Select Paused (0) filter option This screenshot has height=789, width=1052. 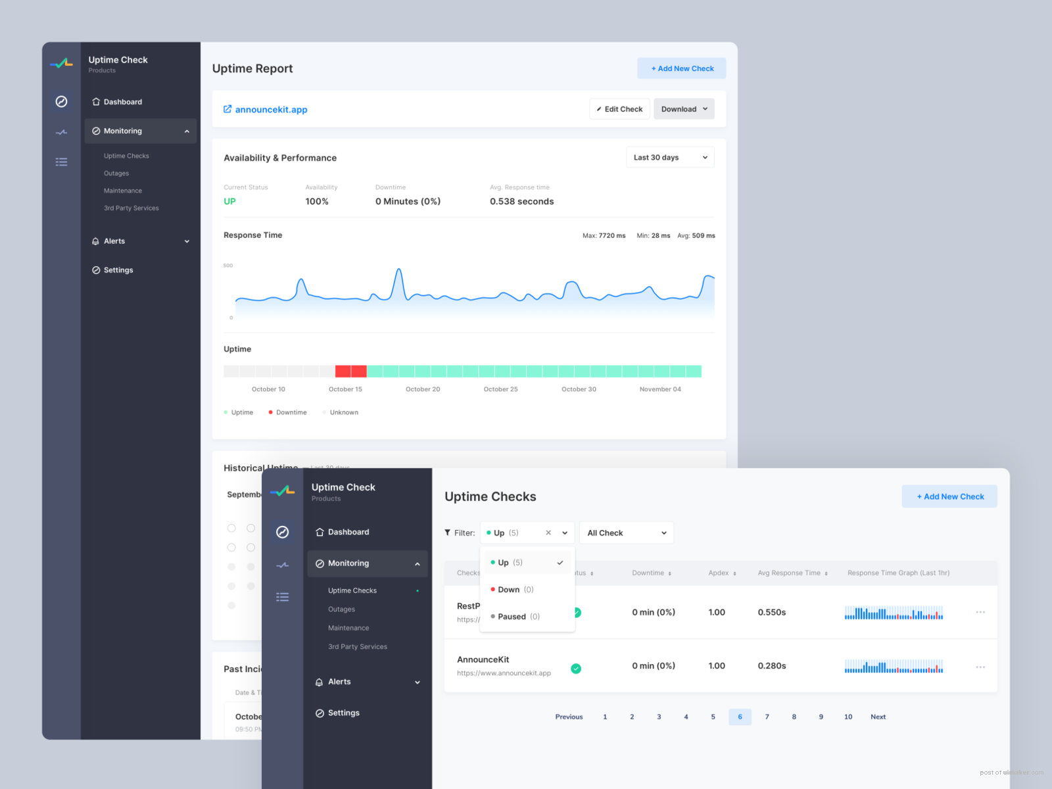(x=527, y=616)
